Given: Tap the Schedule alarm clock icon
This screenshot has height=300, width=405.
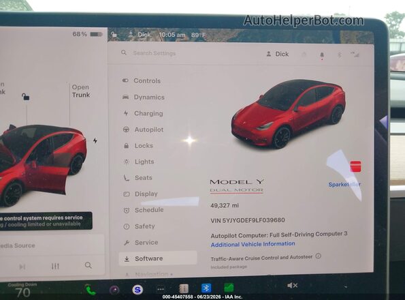Looking at the screenshot, I should tap(127, 210).
